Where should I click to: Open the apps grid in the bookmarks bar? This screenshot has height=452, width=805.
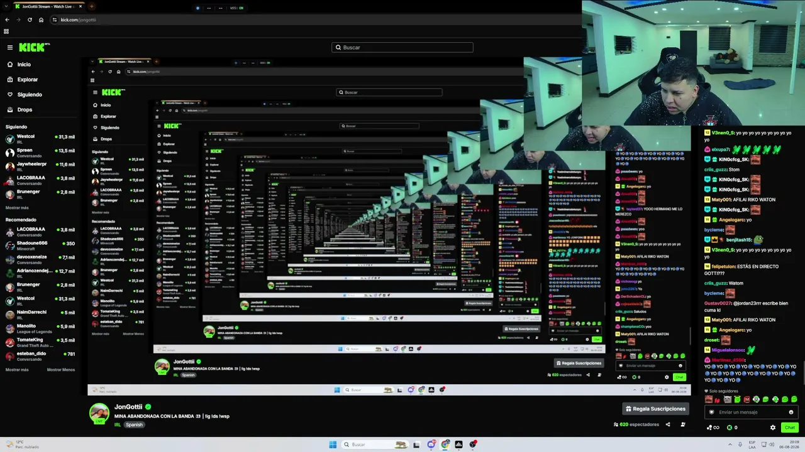click(x=6, y=31)
